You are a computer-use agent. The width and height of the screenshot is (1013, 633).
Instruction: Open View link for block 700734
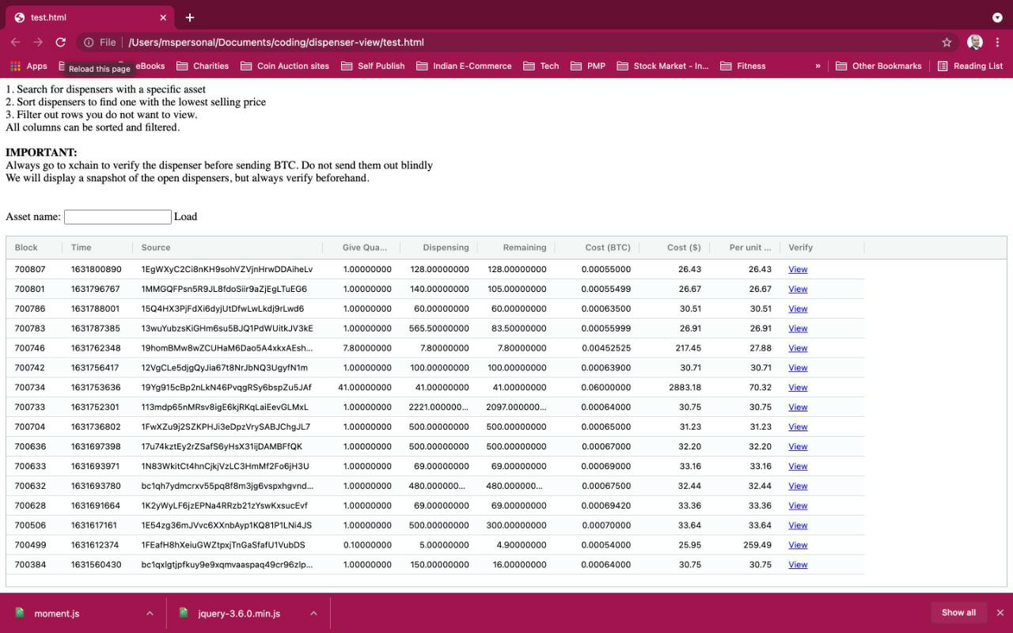(x=798, y=388)
